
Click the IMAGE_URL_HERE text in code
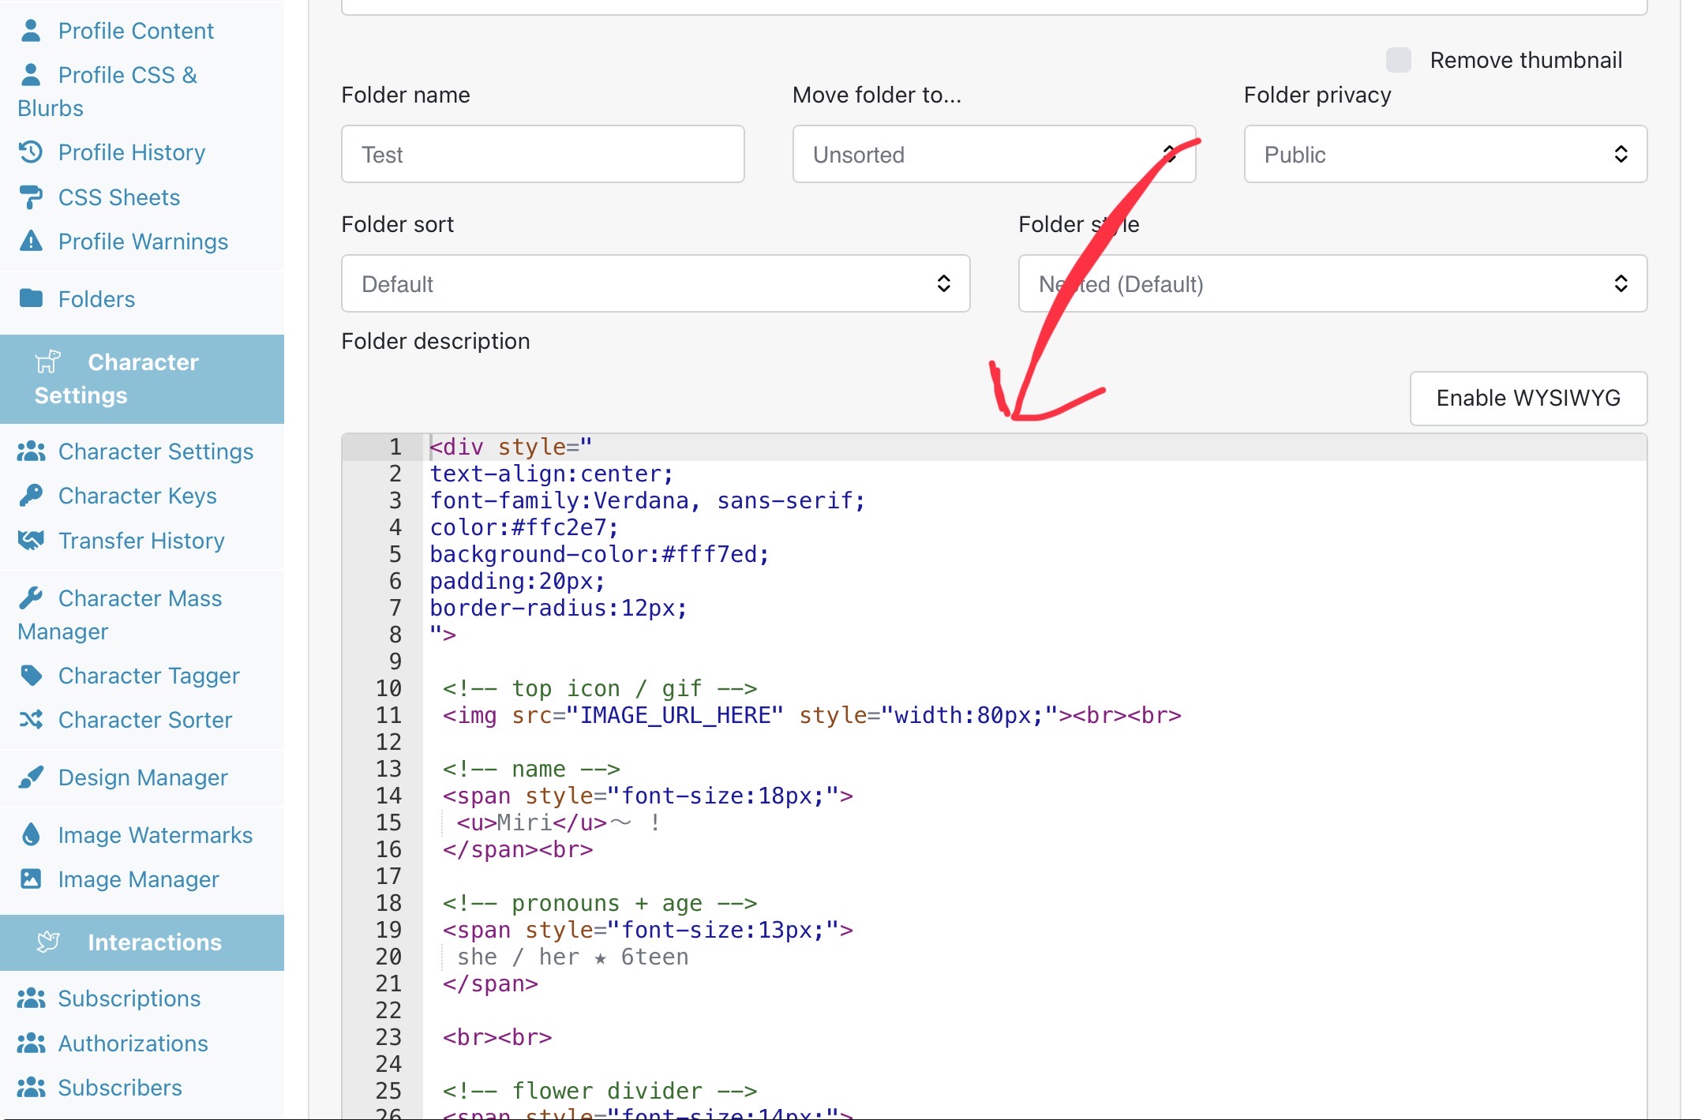tap(675, 715)
